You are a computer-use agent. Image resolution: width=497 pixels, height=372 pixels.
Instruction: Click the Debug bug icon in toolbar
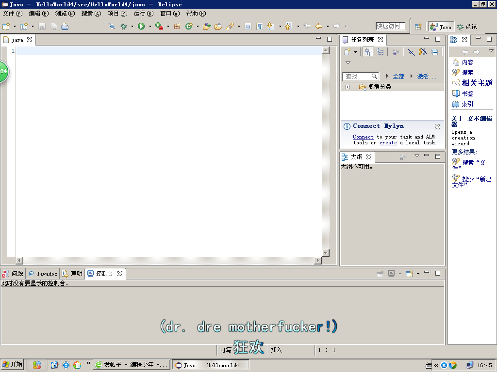tap(123, 26)
